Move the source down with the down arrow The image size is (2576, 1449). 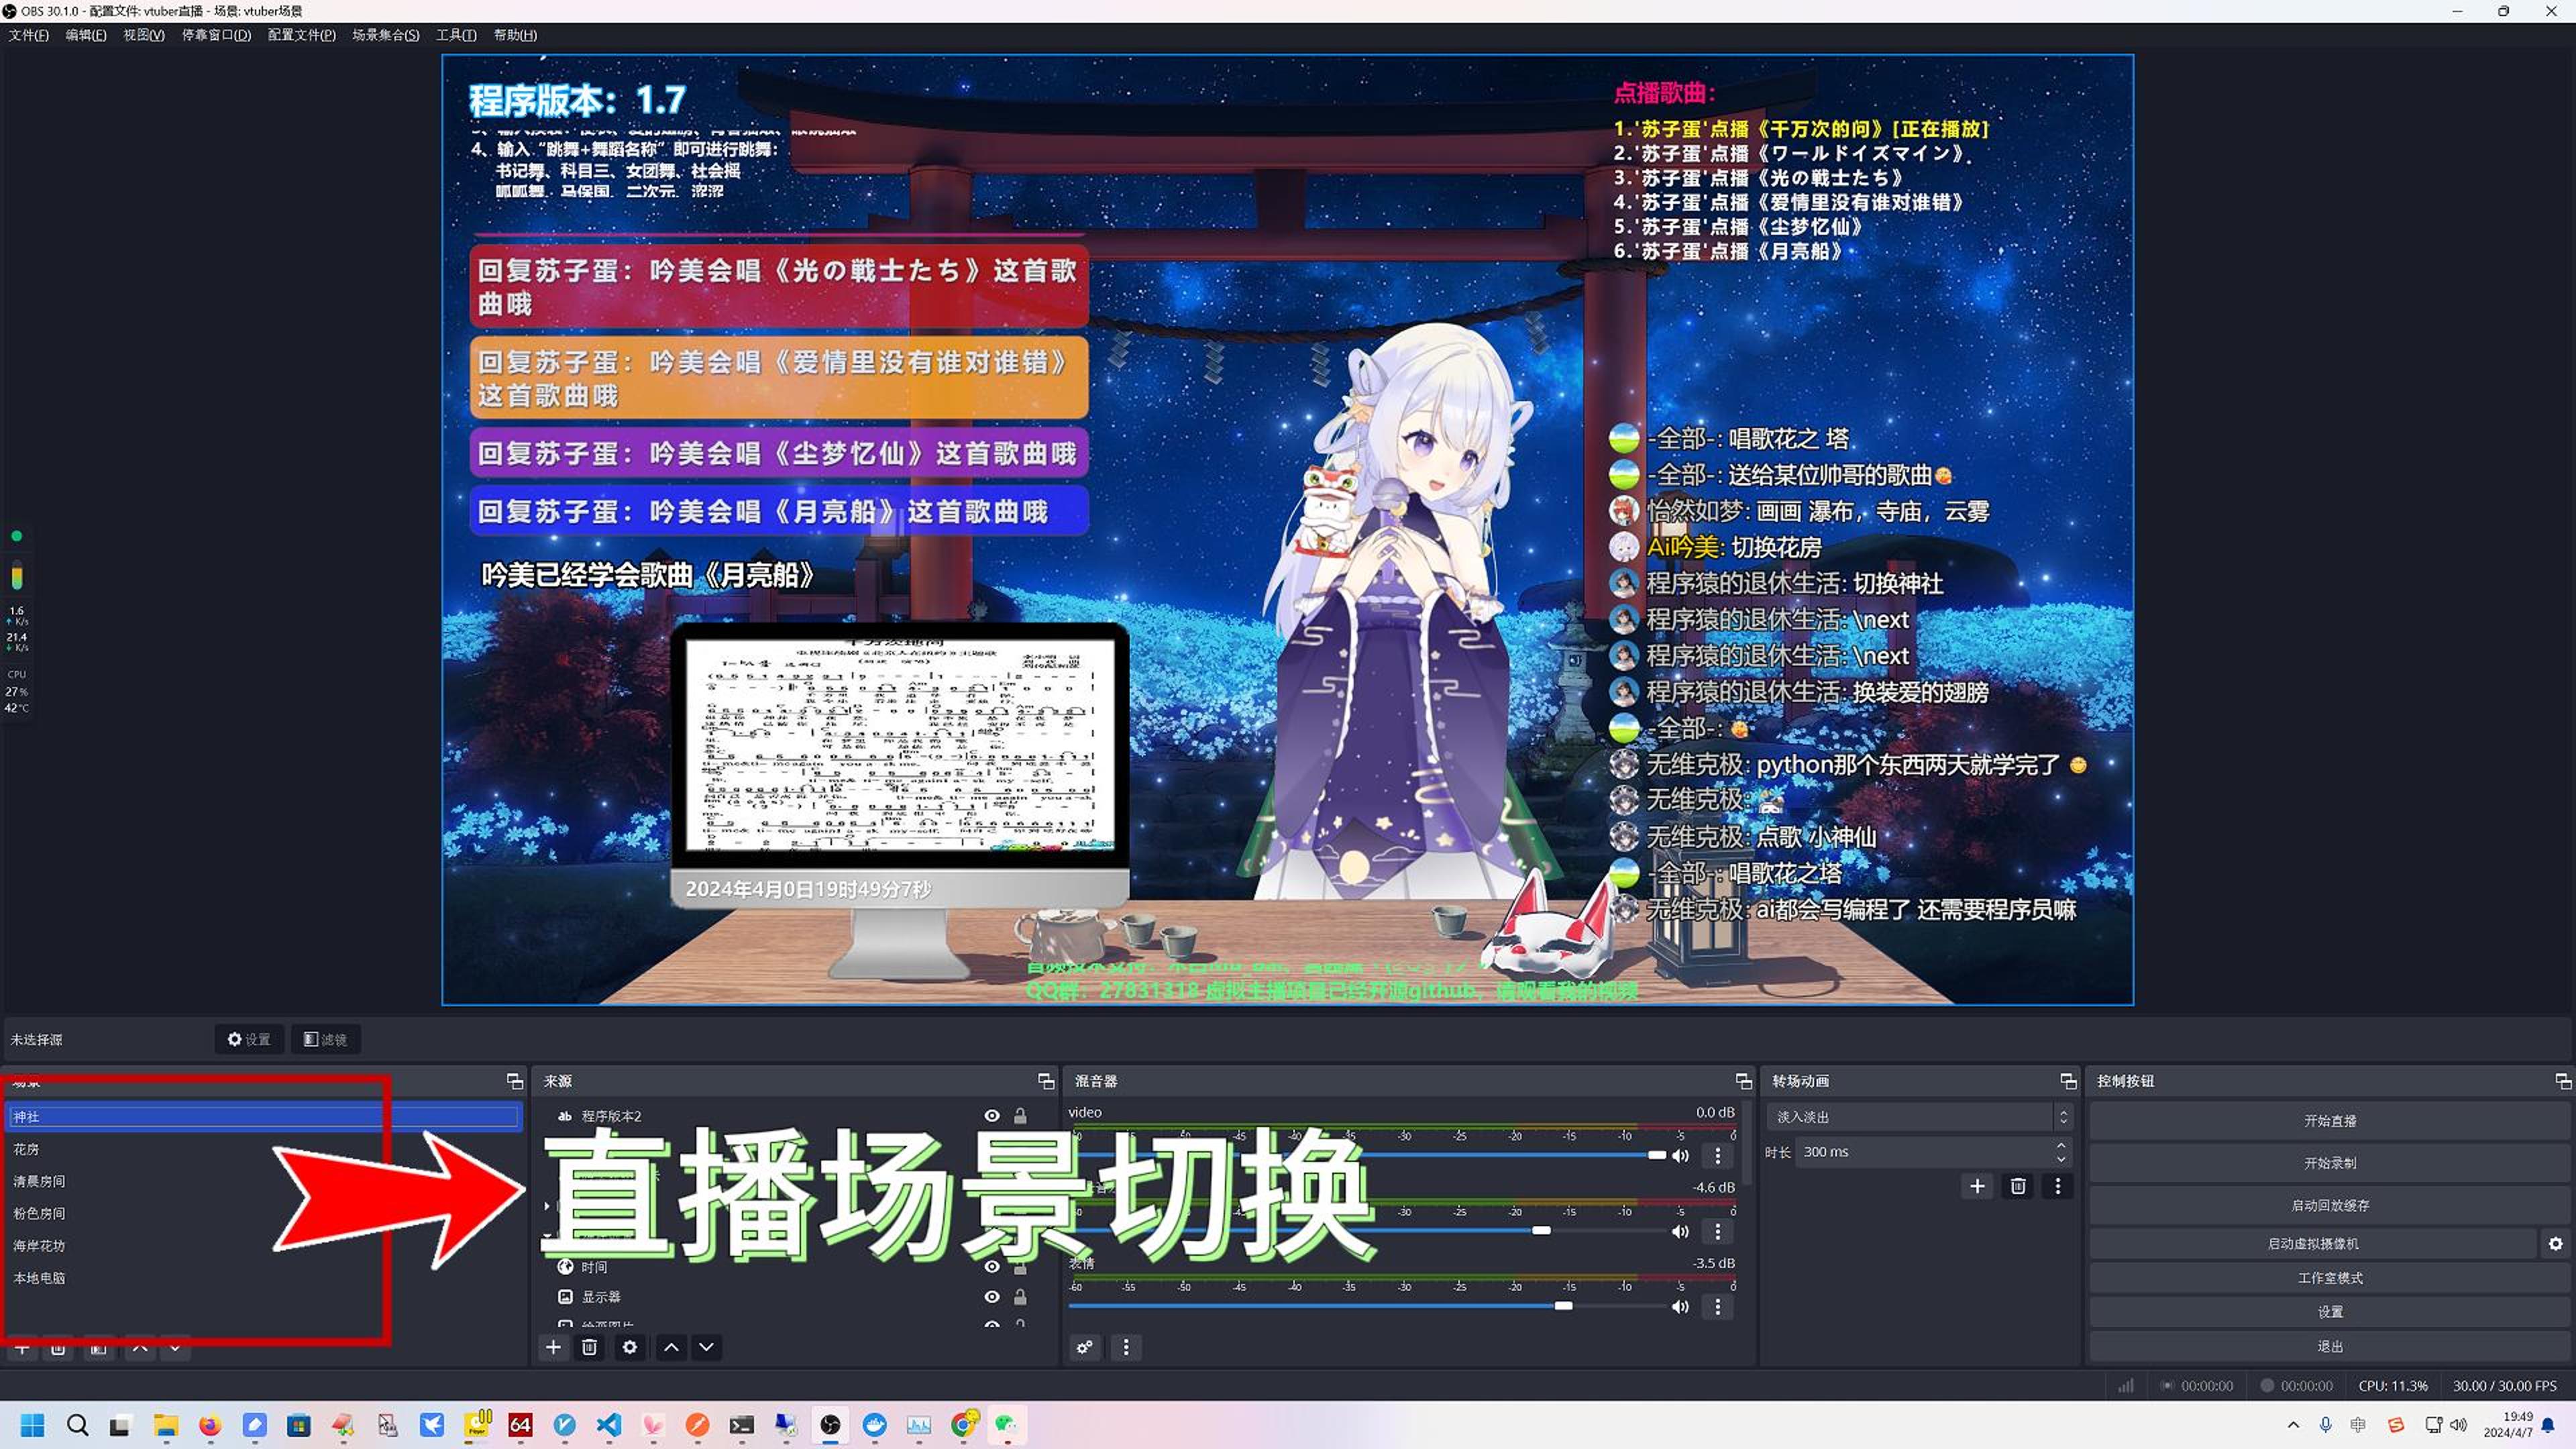click(706, 1347)
